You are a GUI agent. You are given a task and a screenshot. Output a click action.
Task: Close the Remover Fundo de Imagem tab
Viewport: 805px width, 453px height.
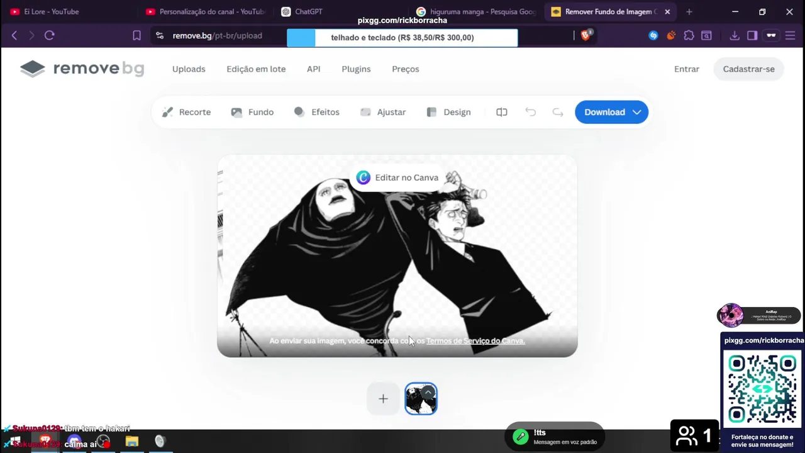(667, 11)
